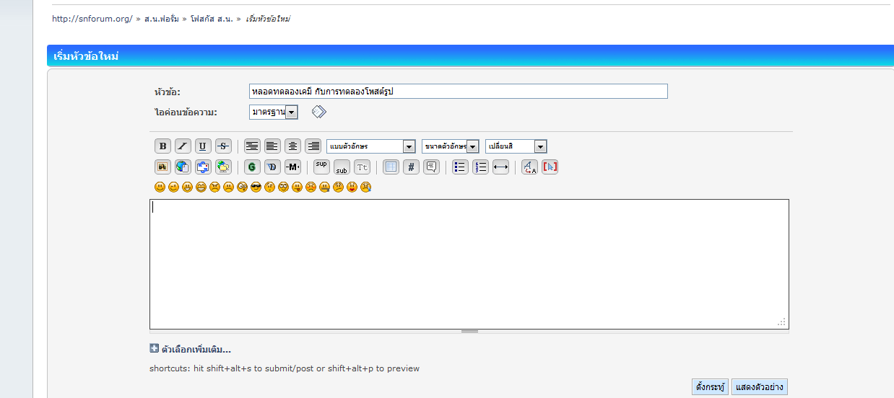894x398 pixels.
Task: Add a bulleted list
Action: coord(460,167)
